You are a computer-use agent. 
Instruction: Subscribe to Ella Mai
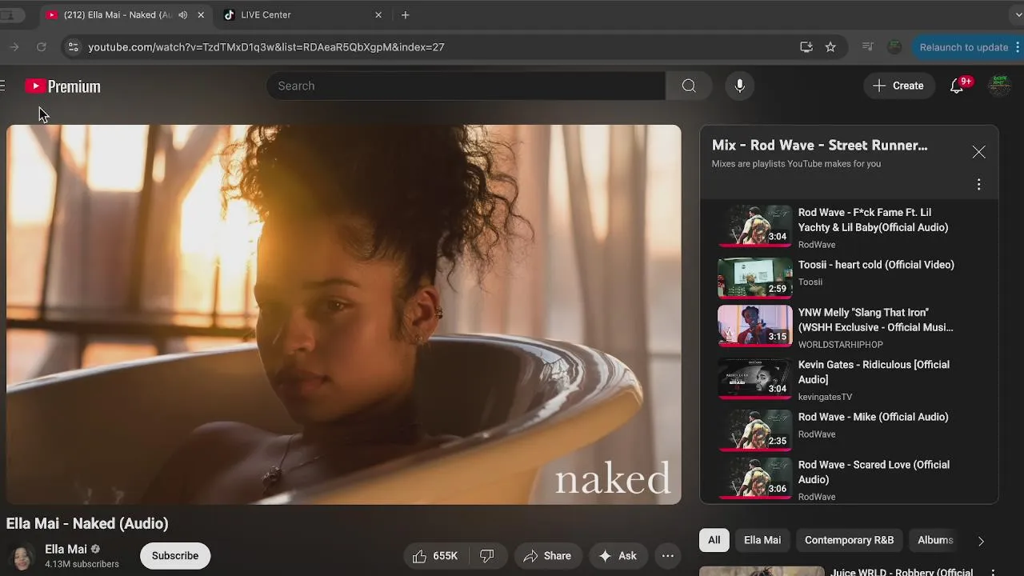coord(175,556)
